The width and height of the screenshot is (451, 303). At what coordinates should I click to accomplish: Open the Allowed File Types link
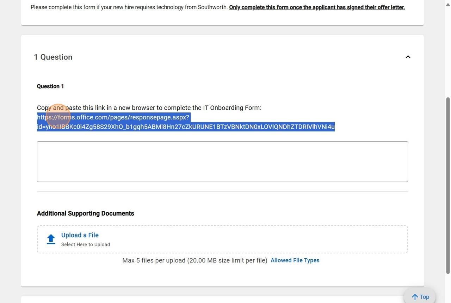(295, 260)
